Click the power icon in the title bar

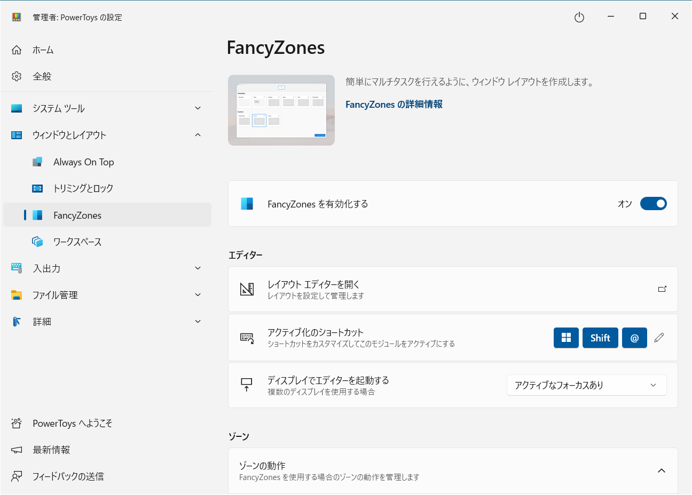pos(579,17)
